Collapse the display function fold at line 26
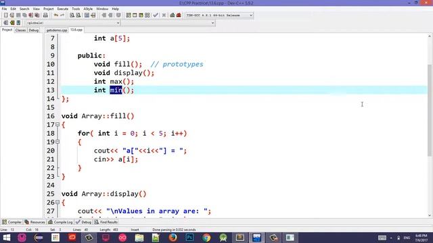433x243 pixels. (x=58, y=202)
